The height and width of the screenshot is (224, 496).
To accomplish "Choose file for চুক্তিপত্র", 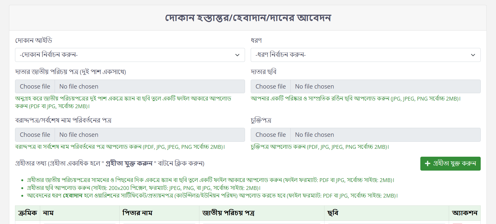I will [x=271, y=135].
